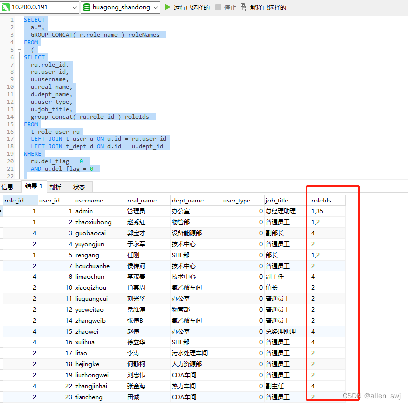Select the liuzhongwei username cell
Screen dimensions: 408x404
pos(100,375)
